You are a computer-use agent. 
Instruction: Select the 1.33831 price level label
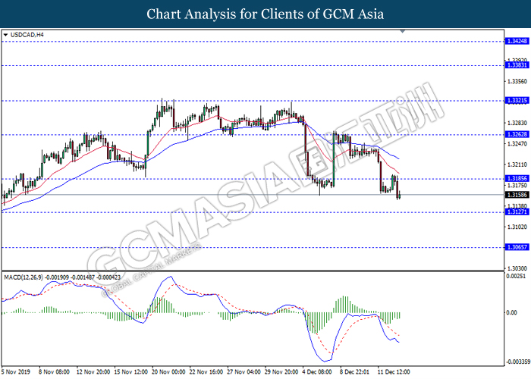click(517, 65)
